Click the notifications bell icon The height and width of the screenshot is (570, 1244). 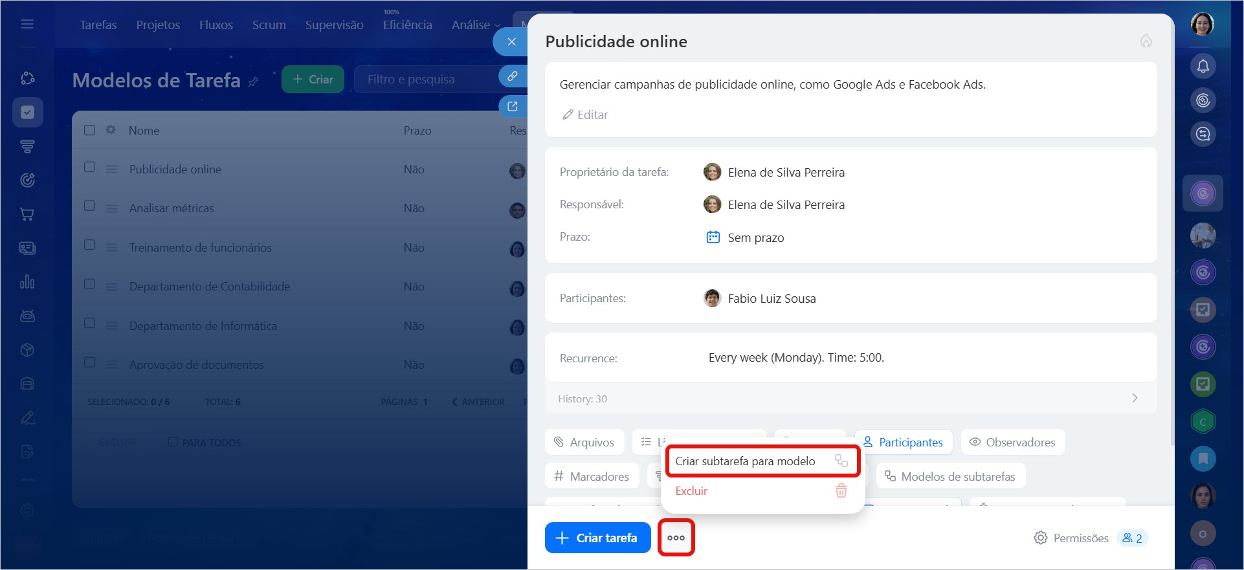pos(1203,66)
